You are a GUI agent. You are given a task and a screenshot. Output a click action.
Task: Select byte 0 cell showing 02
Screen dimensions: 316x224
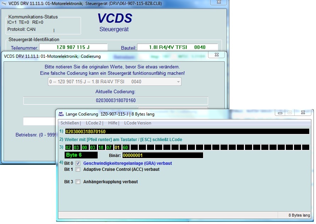68,147
